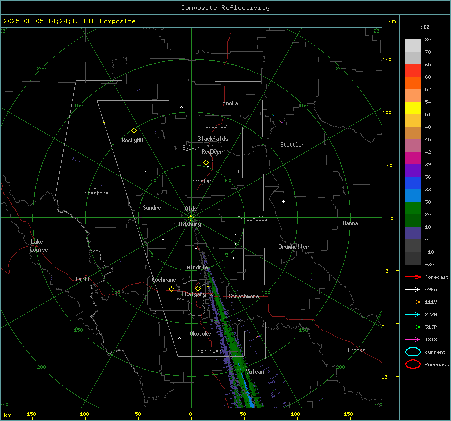Click the Limestone label
This screenshot has height=421, width=451.
point(95,193)
